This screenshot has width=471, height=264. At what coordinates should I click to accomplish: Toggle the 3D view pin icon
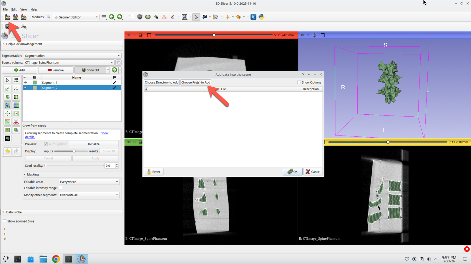click(x=302, y=35)
